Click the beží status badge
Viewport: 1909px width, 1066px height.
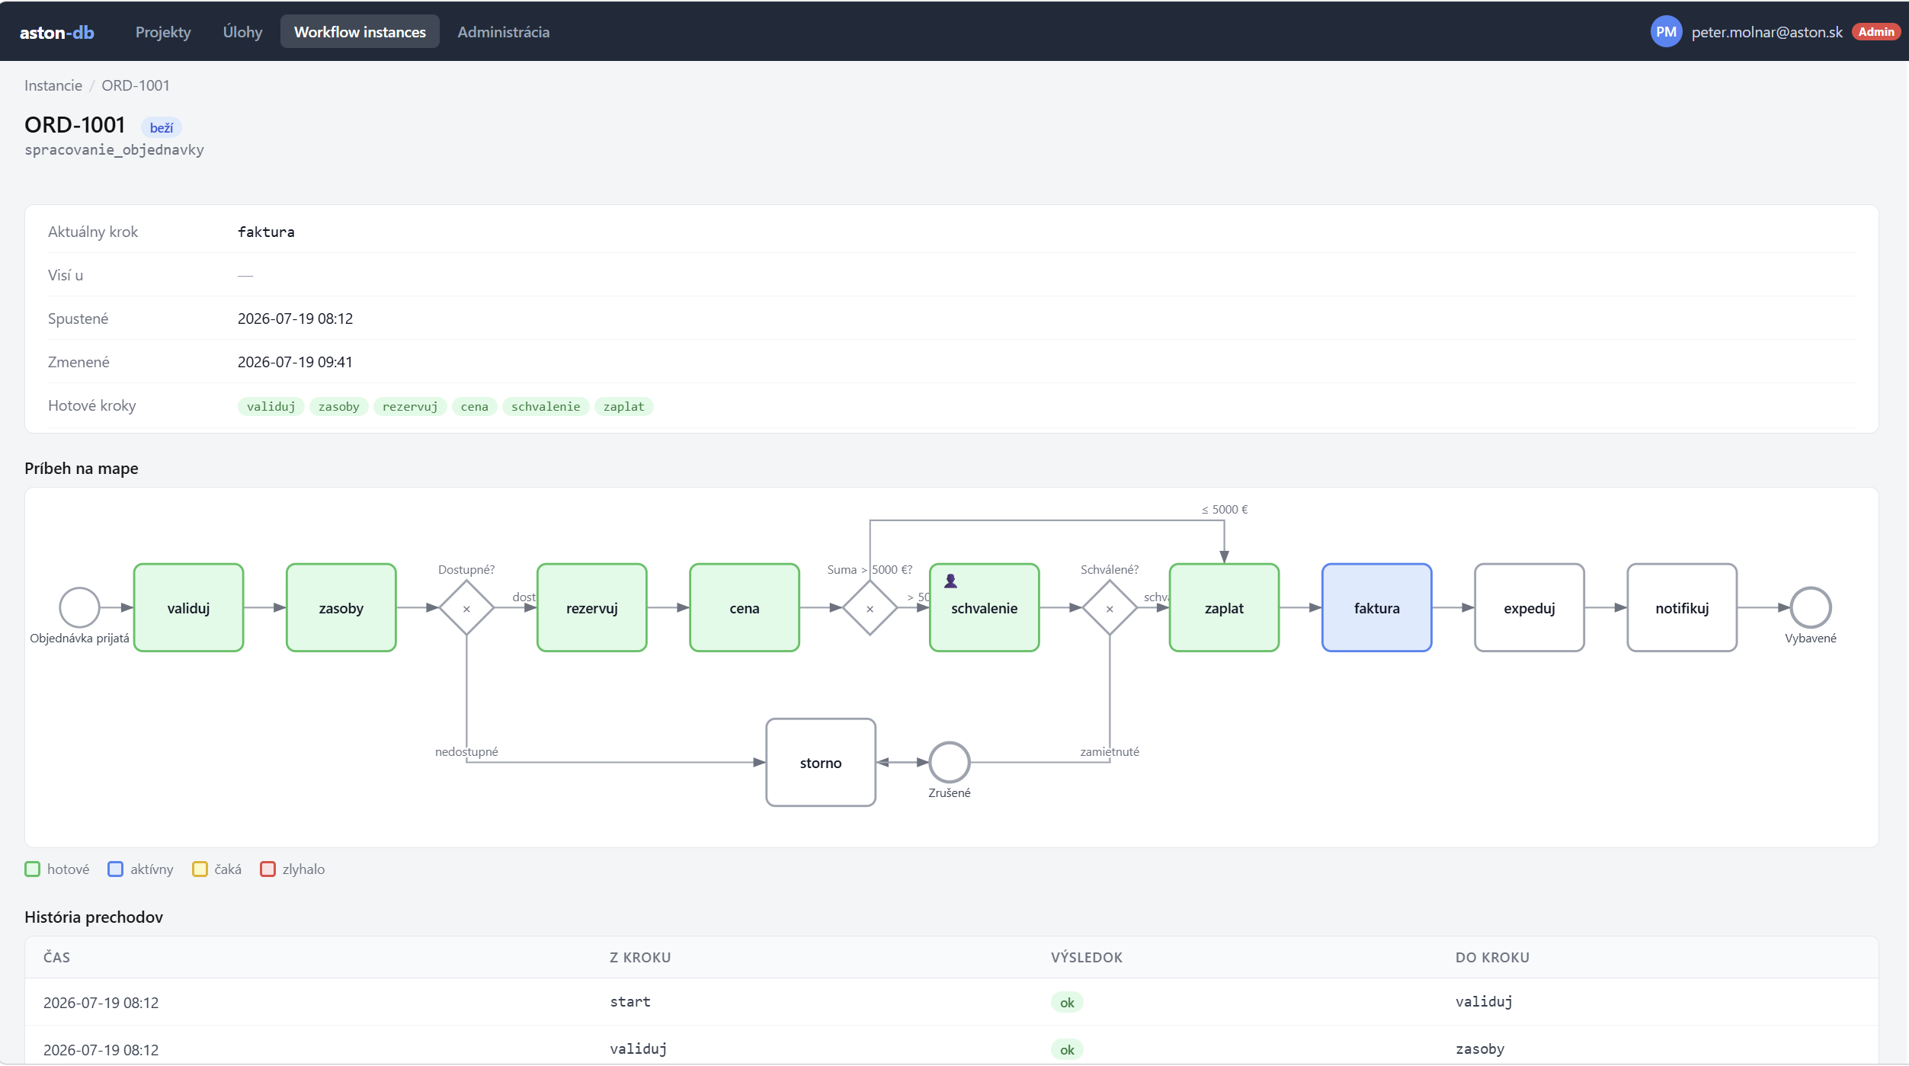[162, 127]
